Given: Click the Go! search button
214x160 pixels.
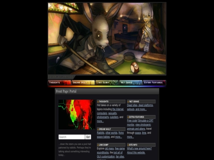Looking at the screenshot, I should [x=88, y=137].
